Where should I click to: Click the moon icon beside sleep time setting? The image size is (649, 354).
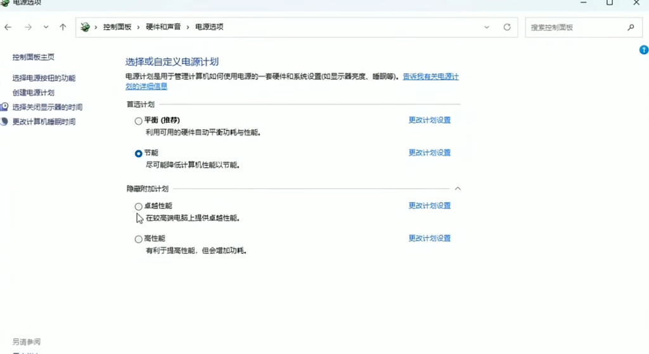(4, 122)
